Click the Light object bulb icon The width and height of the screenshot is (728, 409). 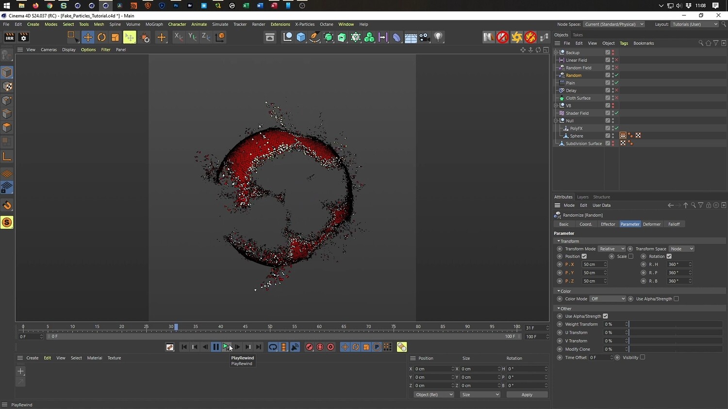(x=438, y=37)
